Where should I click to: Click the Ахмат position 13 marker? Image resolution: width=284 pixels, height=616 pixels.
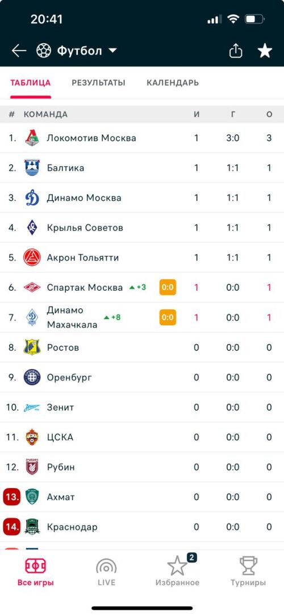12,497
